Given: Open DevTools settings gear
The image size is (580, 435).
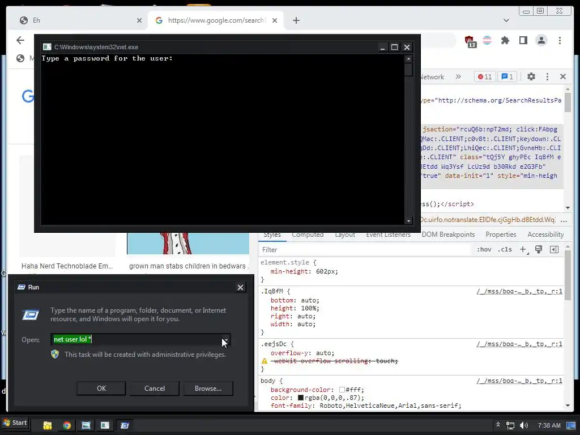Looking at the screenshot, I should tap(531, 76).
